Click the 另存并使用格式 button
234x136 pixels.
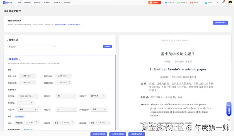pyautogui.click(x=118, y=134)
